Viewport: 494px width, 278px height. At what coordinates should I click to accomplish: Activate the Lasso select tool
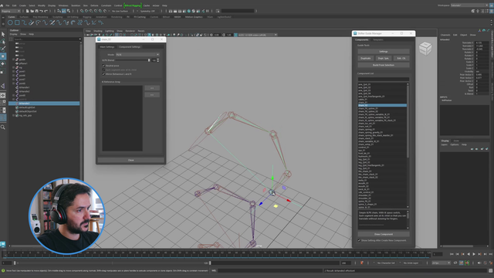tap(3, 41)
